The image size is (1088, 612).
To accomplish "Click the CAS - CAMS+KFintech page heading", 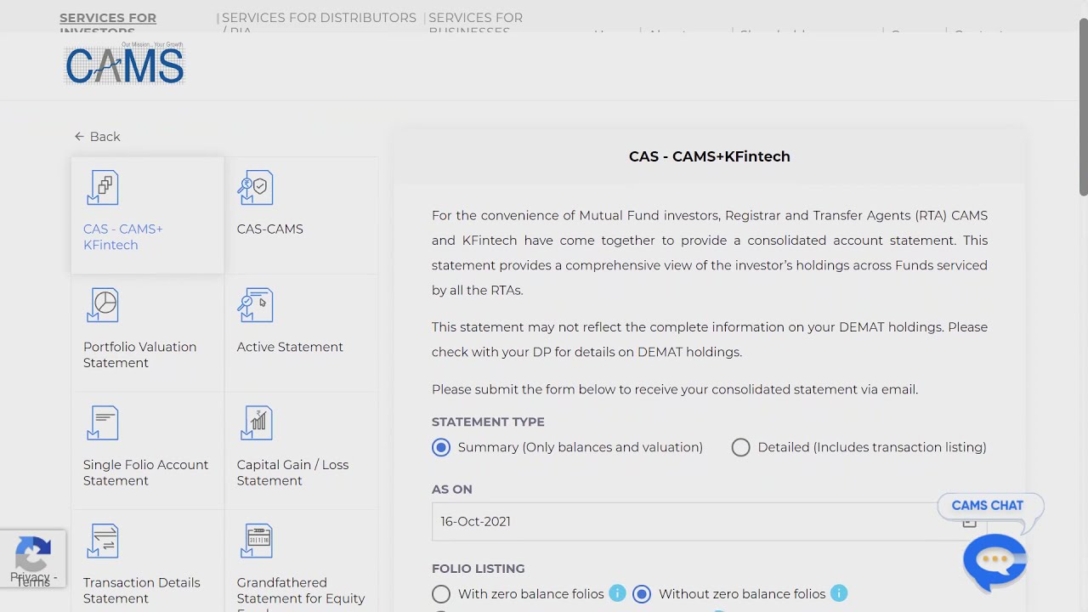I will 710,156.
